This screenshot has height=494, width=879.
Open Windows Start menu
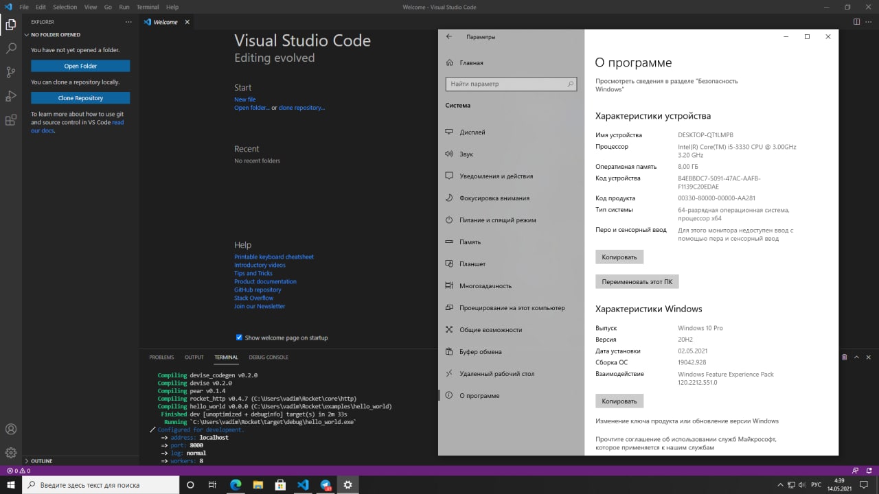pyautogui.click(x=11, y=484)
